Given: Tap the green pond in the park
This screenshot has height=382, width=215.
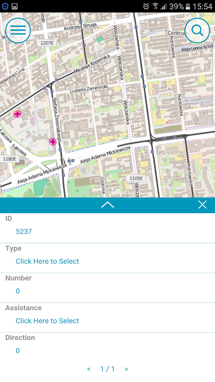Looking at the screenshot, I should [41, 187].
